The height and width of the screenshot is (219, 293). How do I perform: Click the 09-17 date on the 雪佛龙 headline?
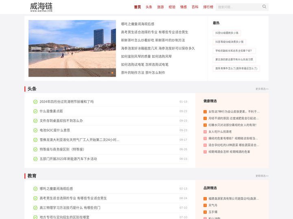(x=183, y=140)
